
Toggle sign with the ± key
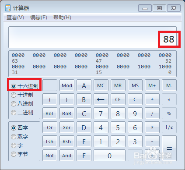coord(152,99)
